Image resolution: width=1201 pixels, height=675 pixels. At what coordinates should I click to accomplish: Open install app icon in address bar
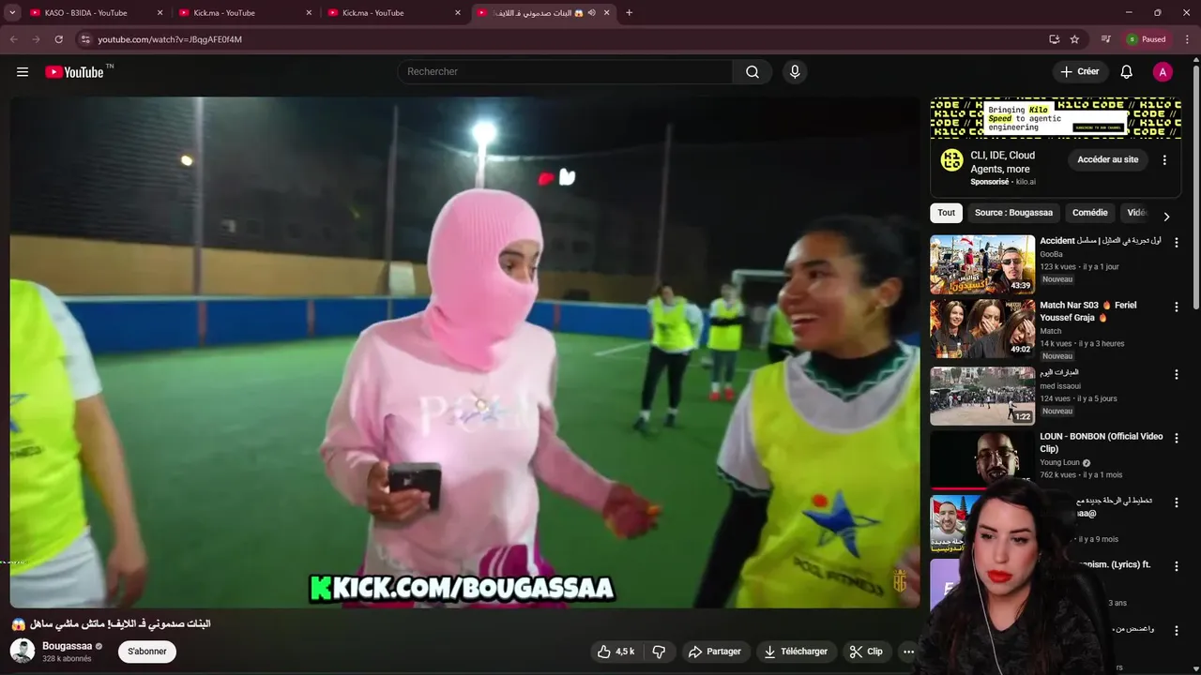pos(1054,39)
